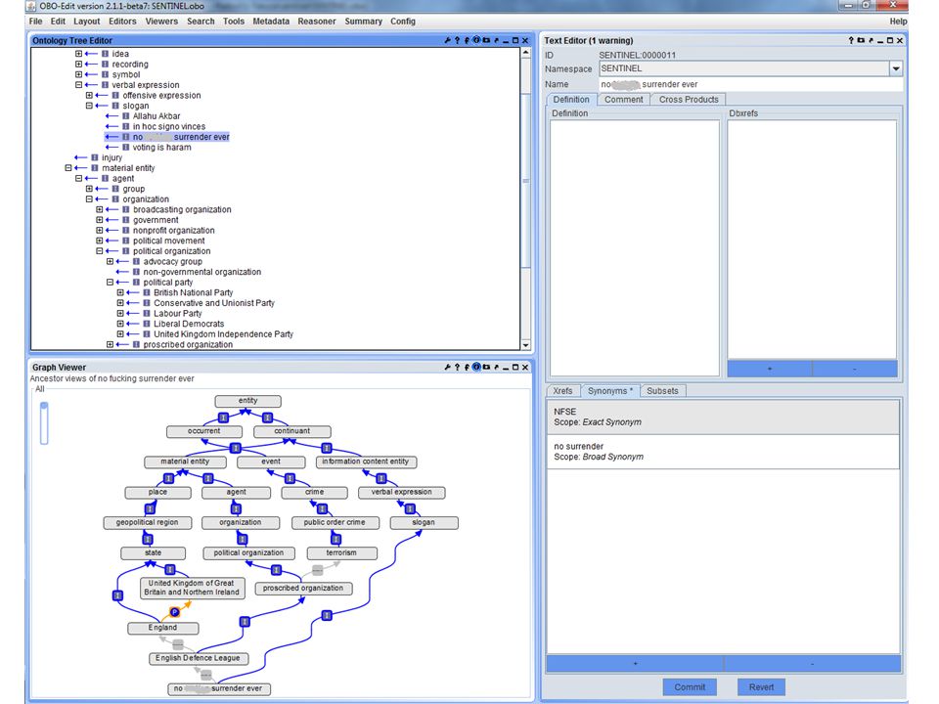This screenshot has height=704, width=939.
Task: Switch to the Xrefs tab
Action: pos(562,391)
